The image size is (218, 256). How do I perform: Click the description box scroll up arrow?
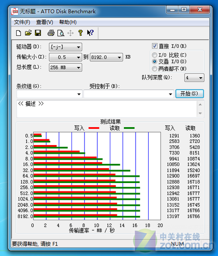pyautogui.click(x=201, y=105)
